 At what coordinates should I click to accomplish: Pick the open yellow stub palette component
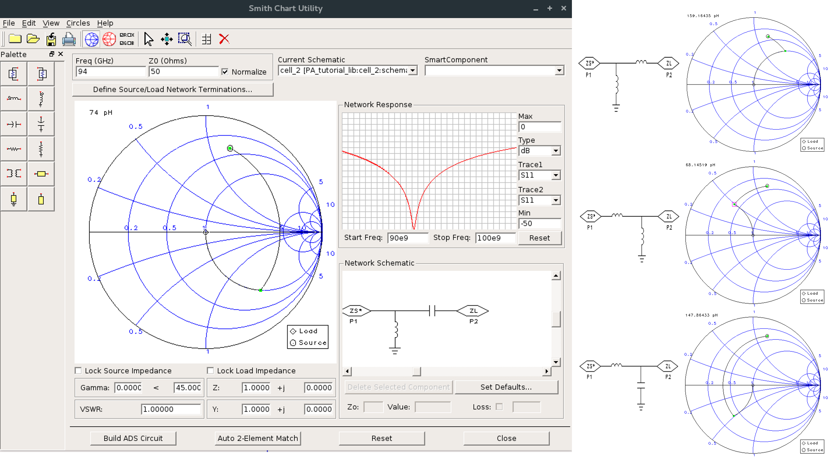(x=41, y=199)
